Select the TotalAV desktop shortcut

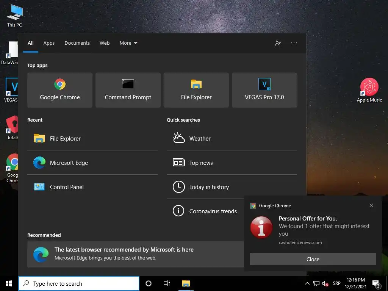click(x=12, y=127)
